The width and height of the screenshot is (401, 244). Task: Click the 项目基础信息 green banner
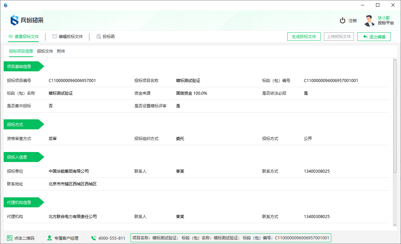tap(20, 66)
